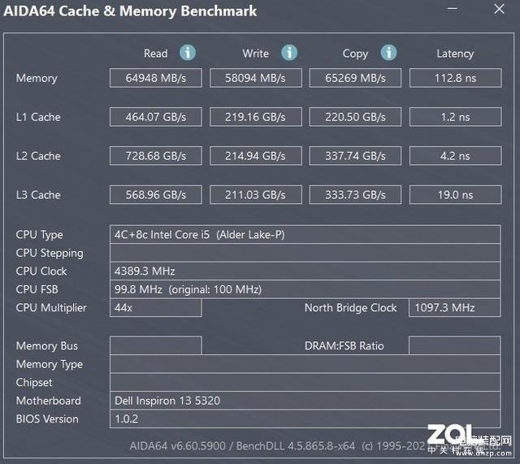Select the L1 Cache Read 464.07 GB/s field
The width and height of the screenshot is (520, 464).
(x=156, y=117)
